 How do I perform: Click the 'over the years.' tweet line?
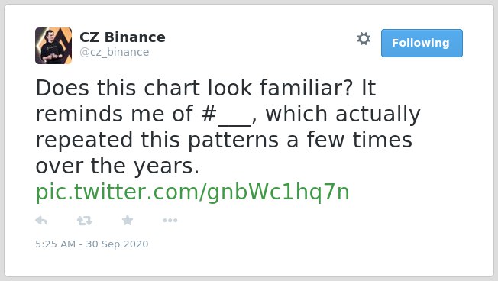118,166
